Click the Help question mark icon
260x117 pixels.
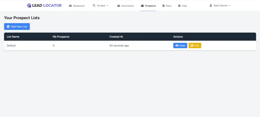pos(179,6)
